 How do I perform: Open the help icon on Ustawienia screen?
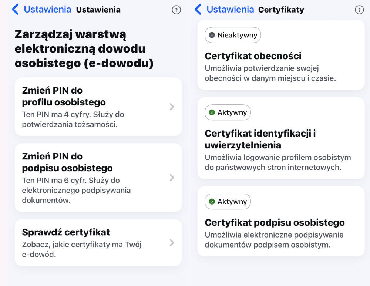coord(176,10)
